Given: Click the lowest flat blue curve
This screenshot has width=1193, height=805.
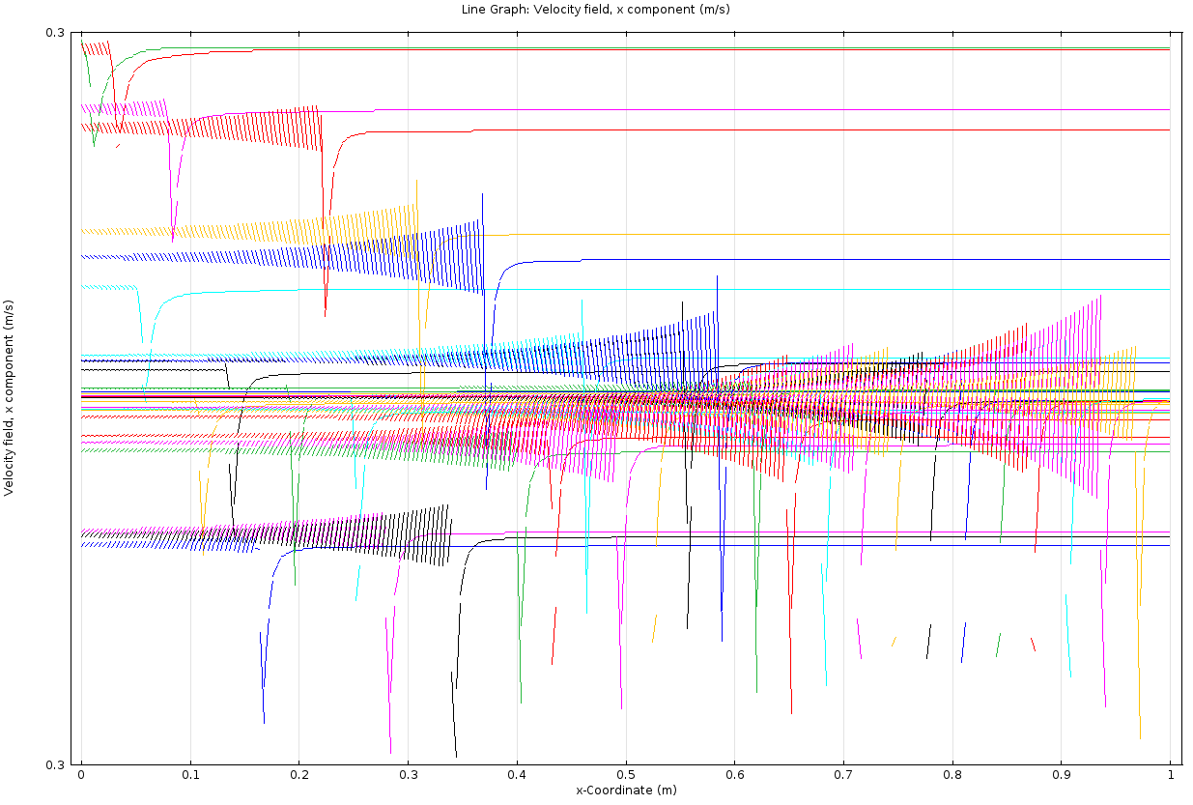Looking at the screenshot, I should [821, 546].
